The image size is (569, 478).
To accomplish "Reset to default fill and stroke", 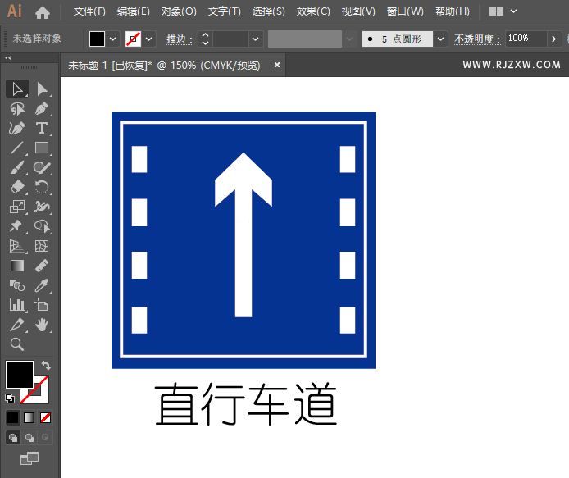I will click(10, 398).
